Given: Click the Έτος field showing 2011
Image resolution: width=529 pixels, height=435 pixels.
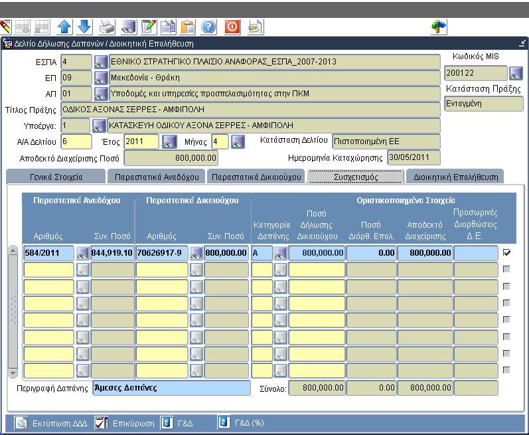Looking at the screenshot, I should pos(141,141).
